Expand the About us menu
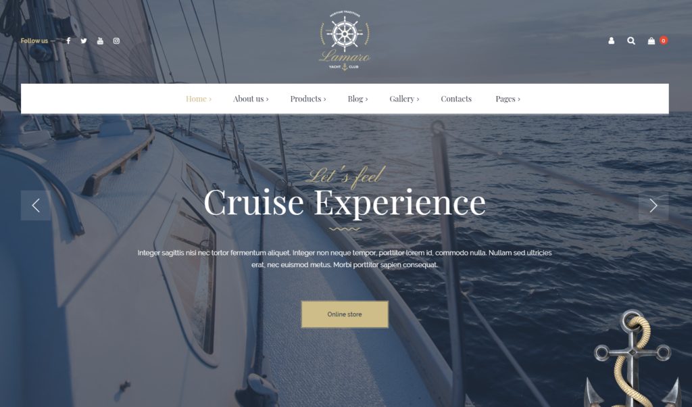The width and height of the screenshot is (692, 407). [x=251, y=99]
